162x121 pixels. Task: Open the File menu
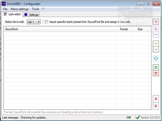(5, 9)
